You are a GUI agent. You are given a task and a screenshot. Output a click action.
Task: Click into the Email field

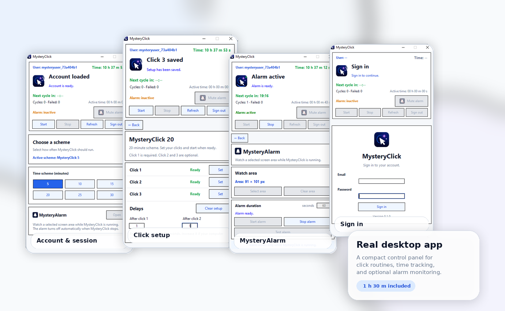382,181
